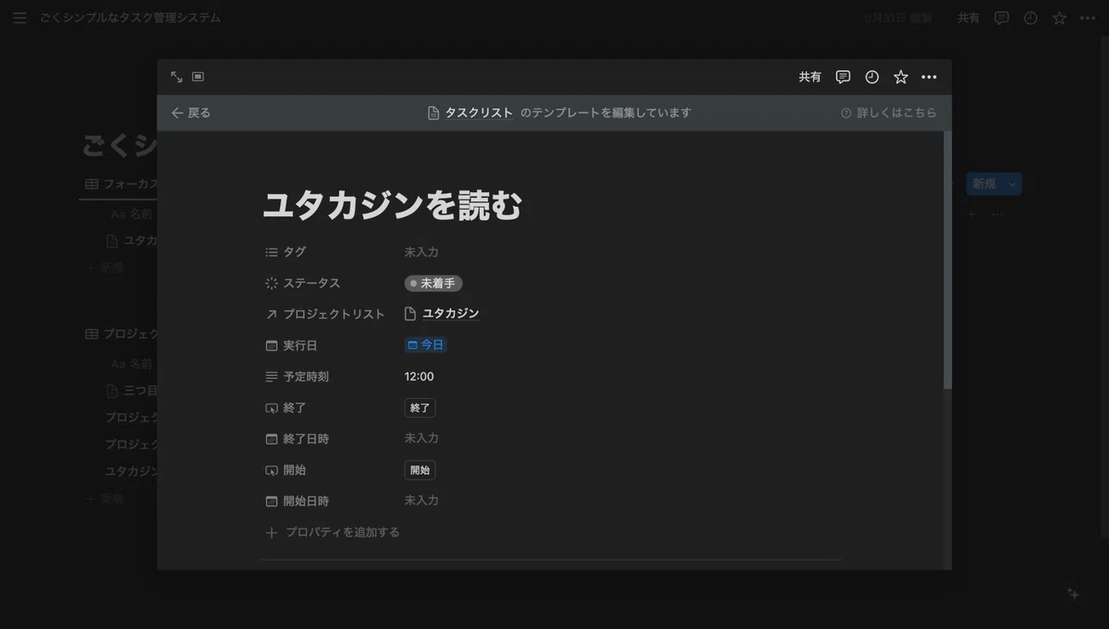Open full page with the expand arrows icon

[x=177, y=77]
